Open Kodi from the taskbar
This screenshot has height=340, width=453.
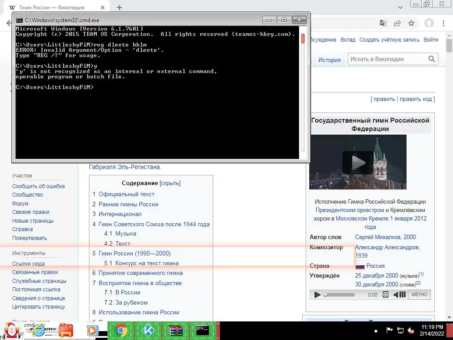point(148,330)
